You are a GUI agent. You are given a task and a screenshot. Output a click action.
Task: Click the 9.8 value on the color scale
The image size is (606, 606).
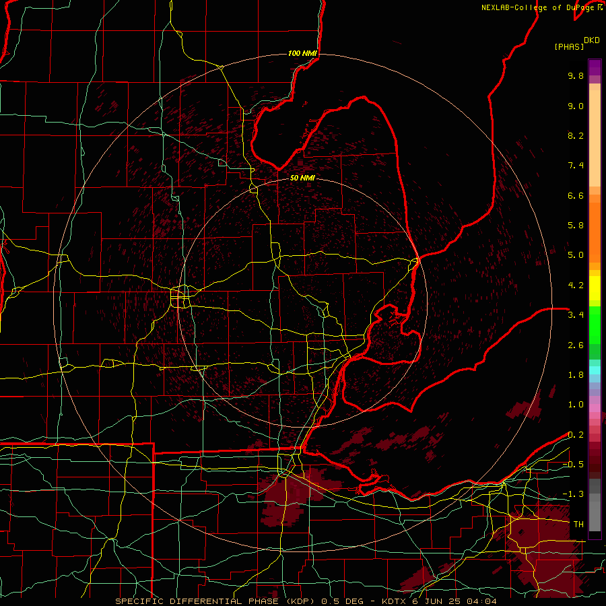(576, 75)
